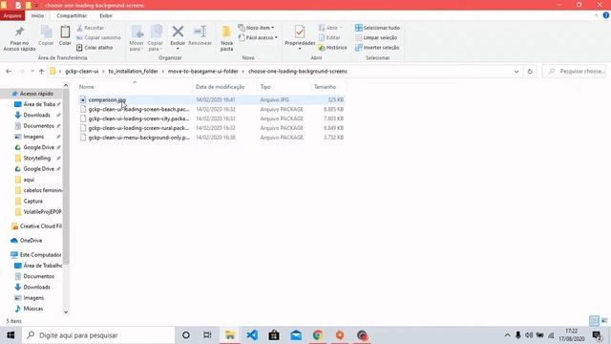Expand Excluir options arrow
This screenshot has width=611, height=344.
(178, 49)
